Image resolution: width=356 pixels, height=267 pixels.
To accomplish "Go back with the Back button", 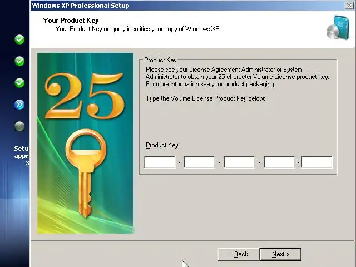I will [239, 254].
